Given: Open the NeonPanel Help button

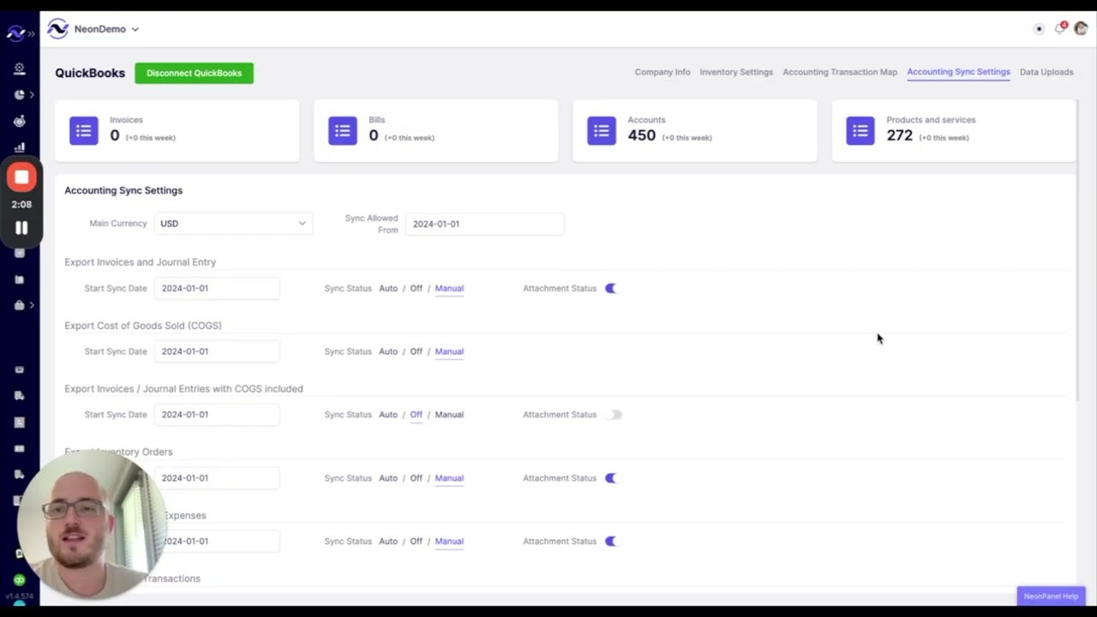Looking at the screenshot, I should point(1051,596).
